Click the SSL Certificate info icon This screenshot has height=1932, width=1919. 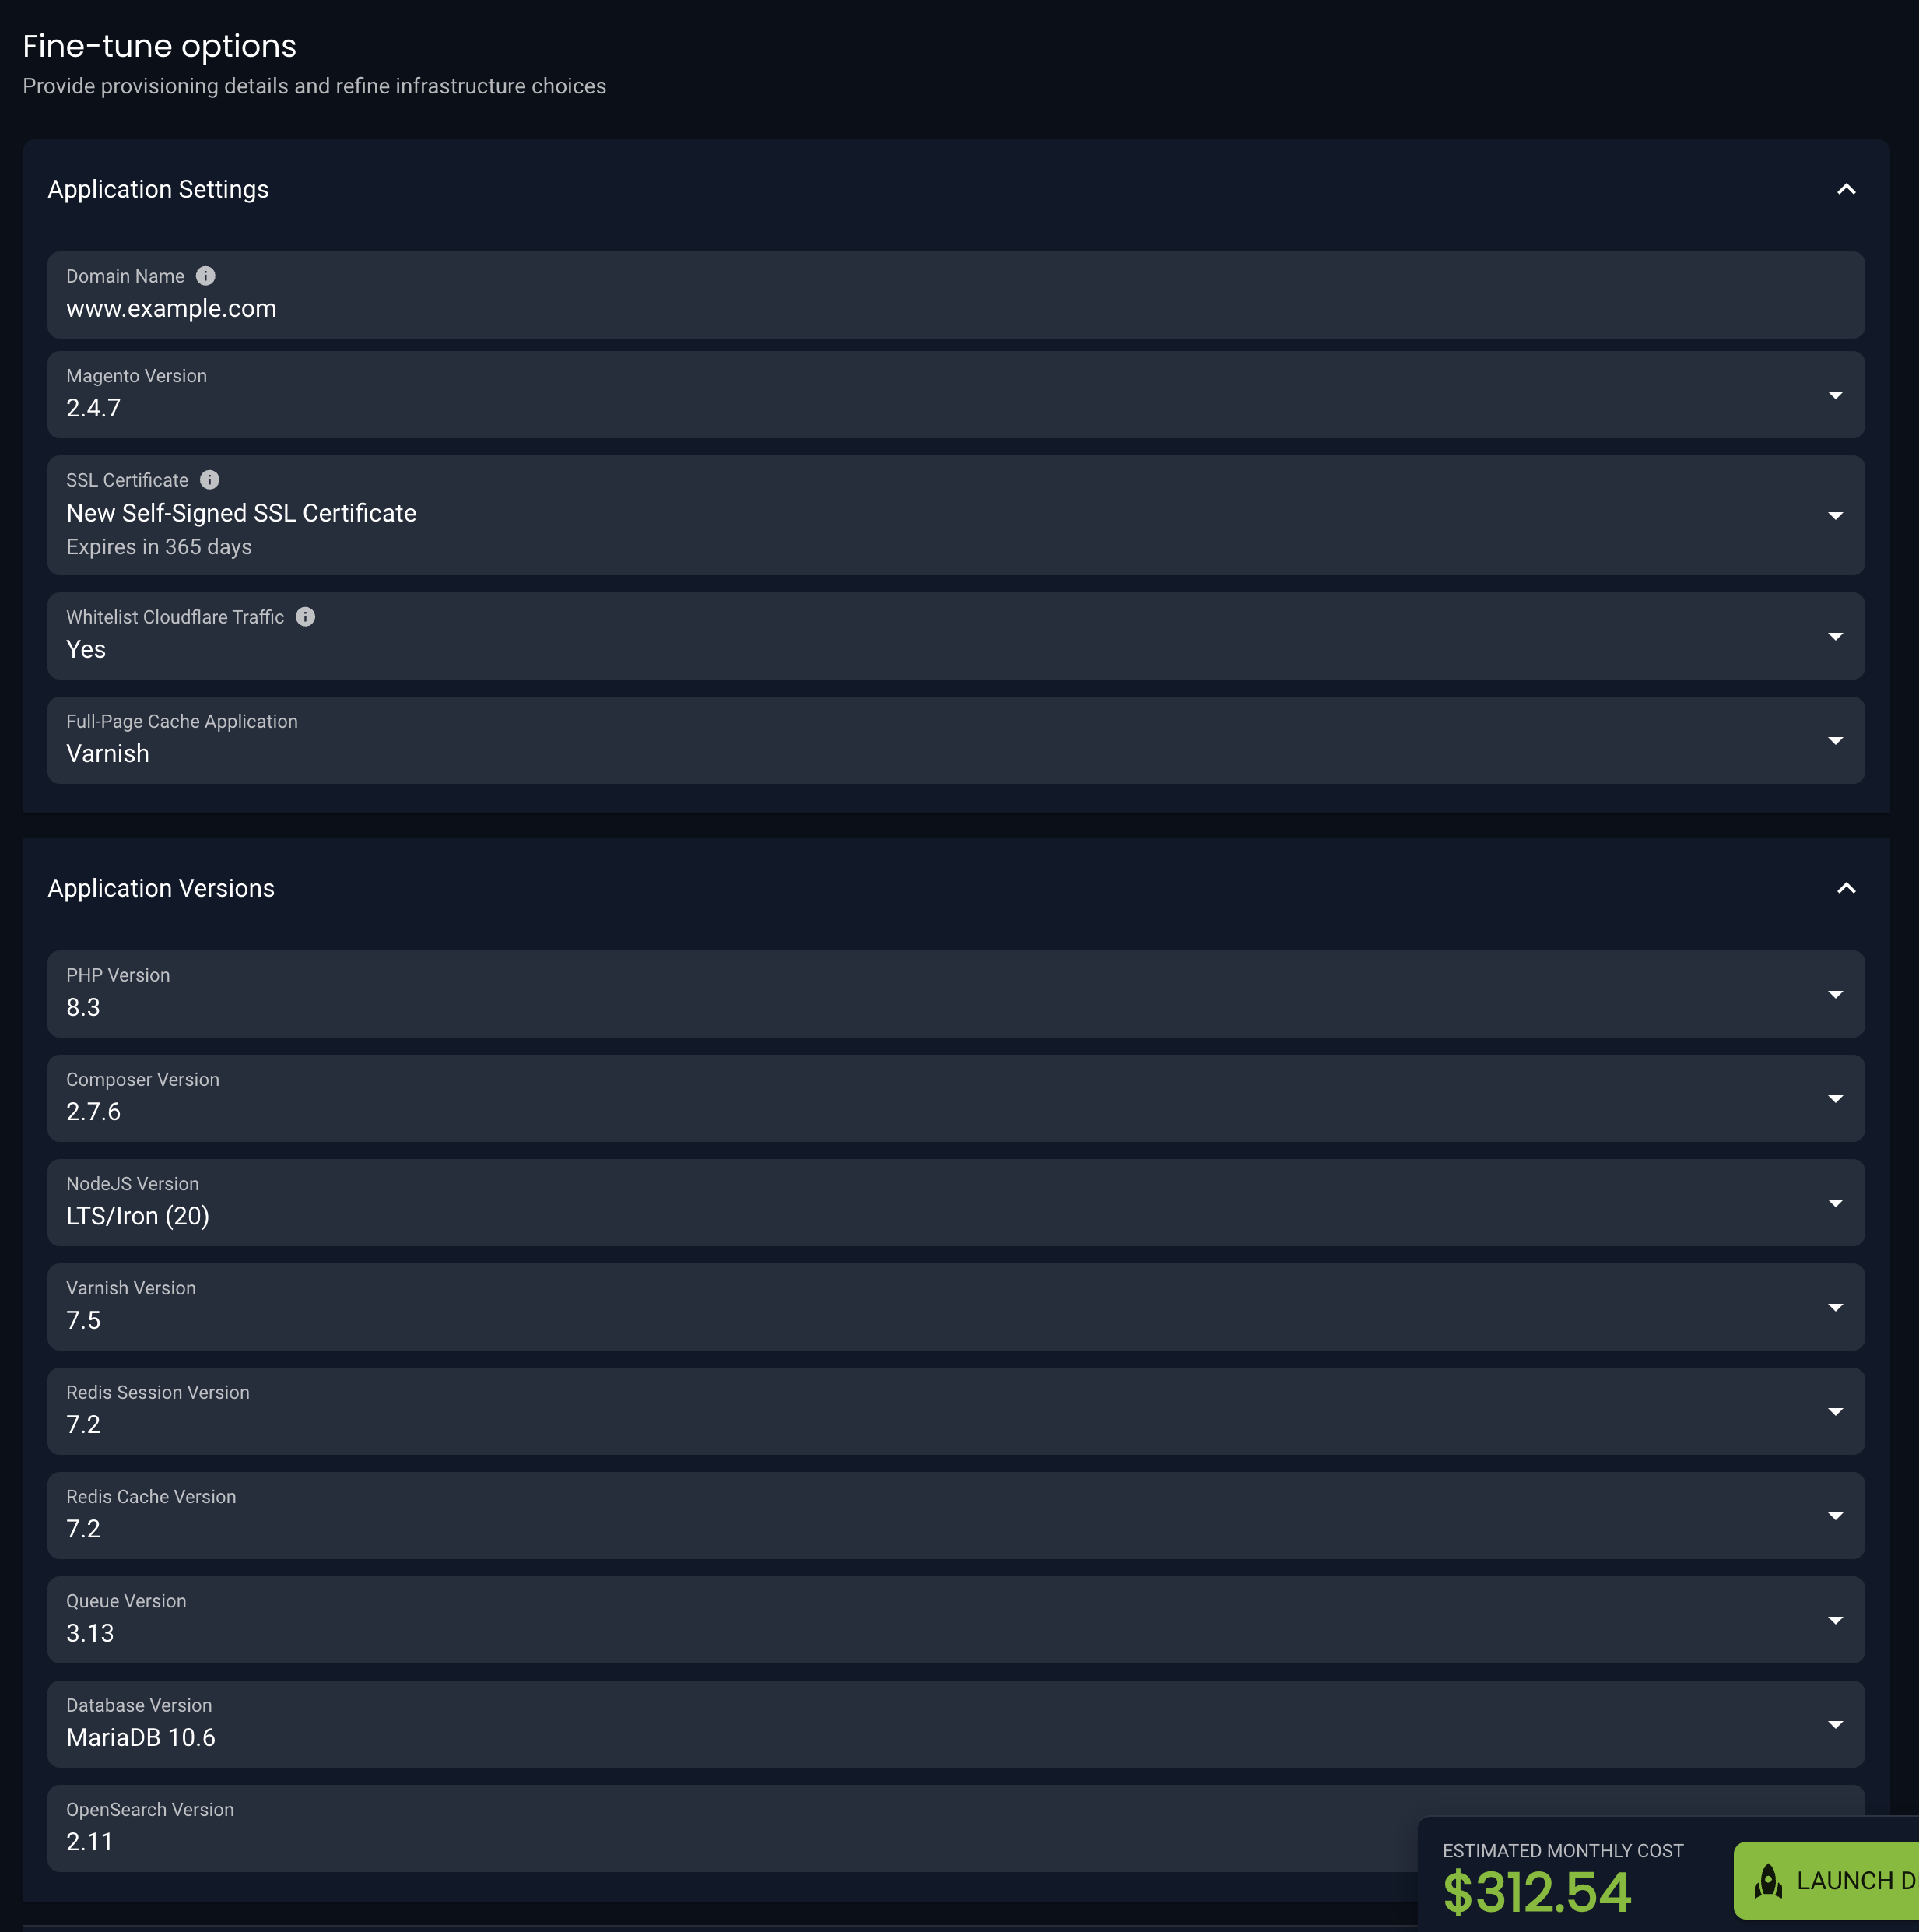pos(210,479)
